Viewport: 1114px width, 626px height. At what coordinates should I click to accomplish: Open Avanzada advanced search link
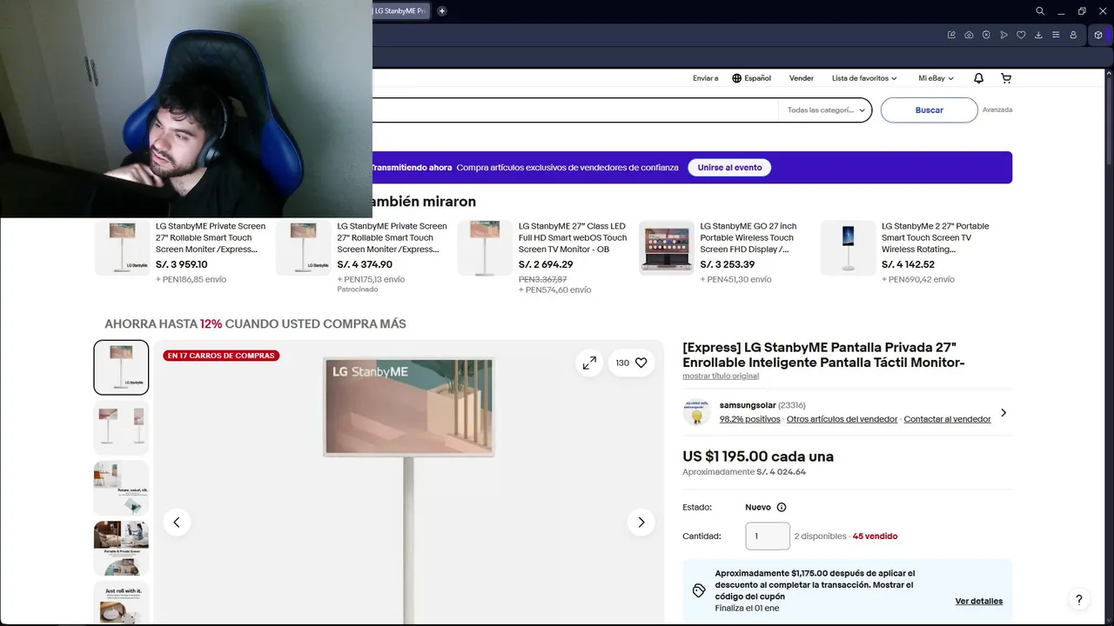tap(997, 110)
